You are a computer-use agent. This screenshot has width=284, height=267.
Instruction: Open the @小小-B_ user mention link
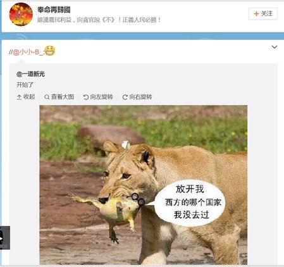(x=28, y=52)
